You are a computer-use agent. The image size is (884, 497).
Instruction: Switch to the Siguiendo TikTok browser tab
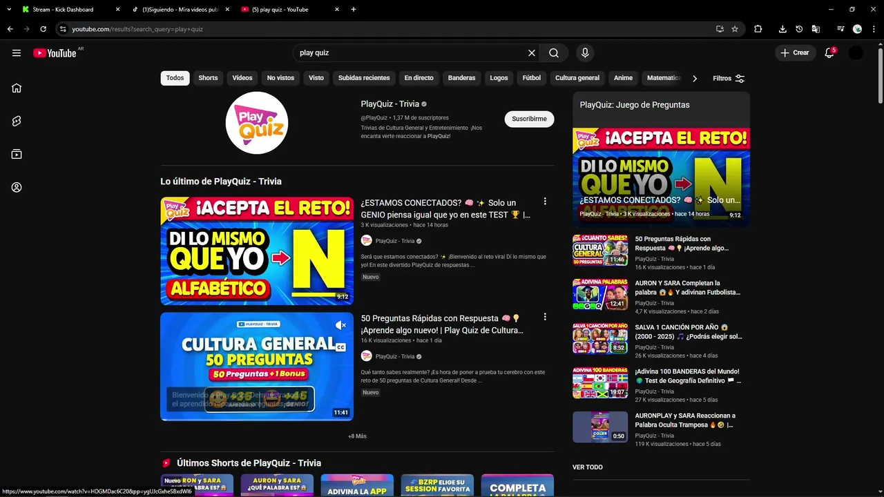pyautogui.click(x=180, y=9)
